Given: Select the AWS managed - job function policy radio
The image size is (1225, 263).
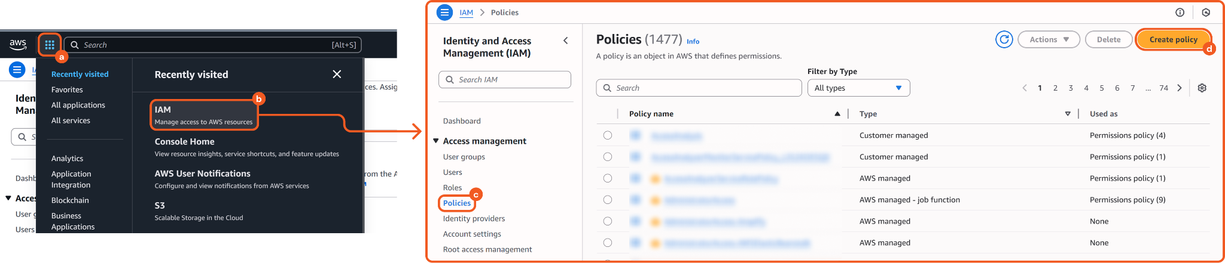Looking at the screenshot, I should (x=608, y=200).
